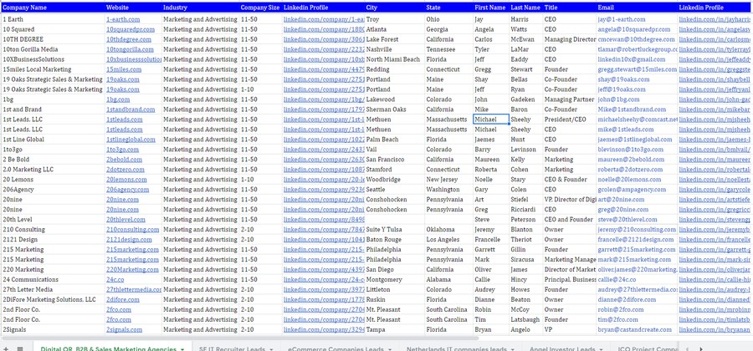The width and height of the screenshot is (753, 351).
Task: Select the linkedin10x@gmail.com email cell
Action: coord(637,59)
